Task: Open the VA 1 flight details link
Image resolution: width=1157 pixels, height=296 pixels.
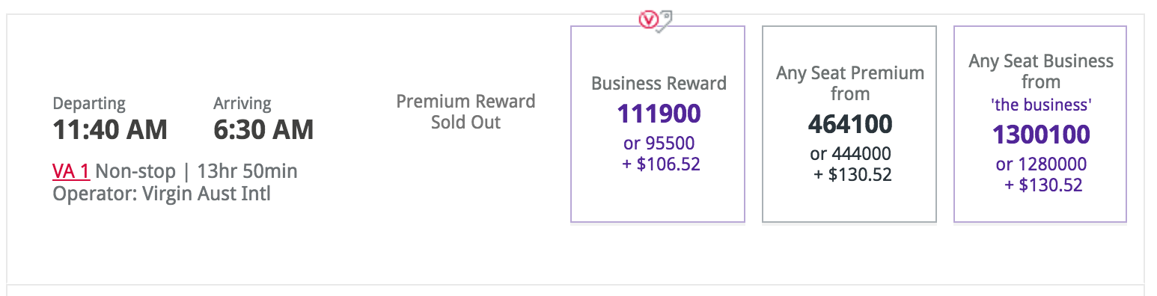Action: point(71,171)
